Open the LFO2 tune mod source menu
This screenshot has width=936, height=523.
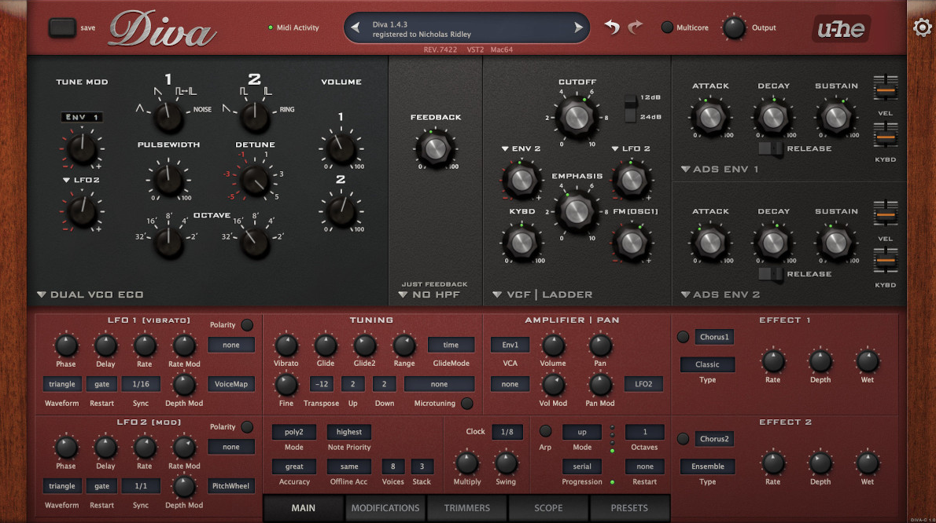click(81, 180)
